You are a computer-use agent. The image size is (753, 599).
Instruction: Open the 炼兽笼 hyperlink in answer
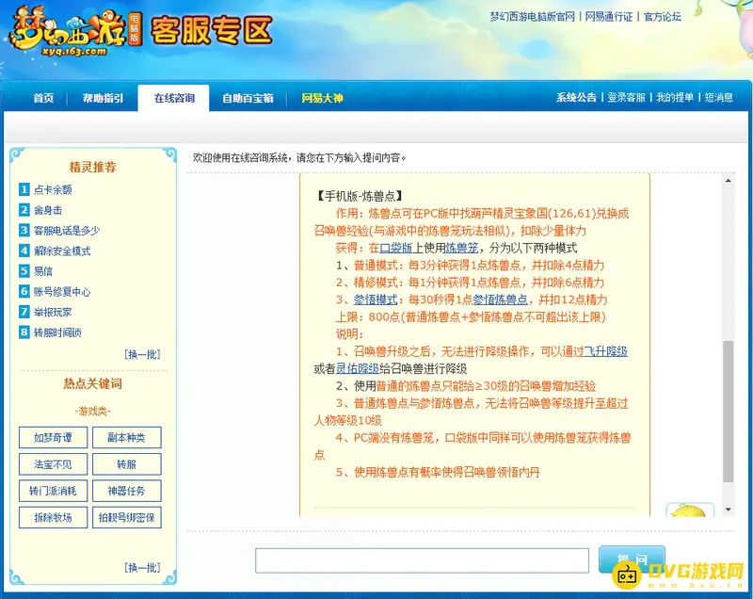click(x=462, y=248)
